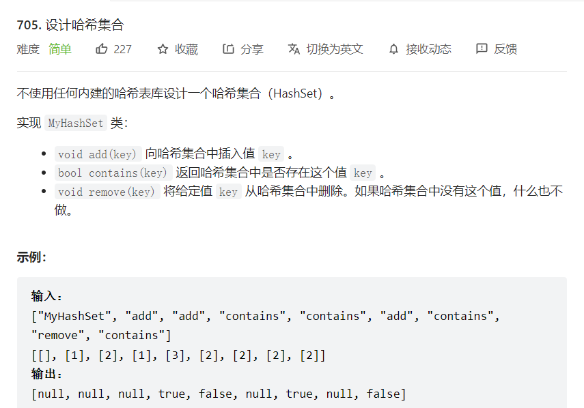Click 收藏 to favorite the problem
Screen dimensions: 584x408
(186, 49)
